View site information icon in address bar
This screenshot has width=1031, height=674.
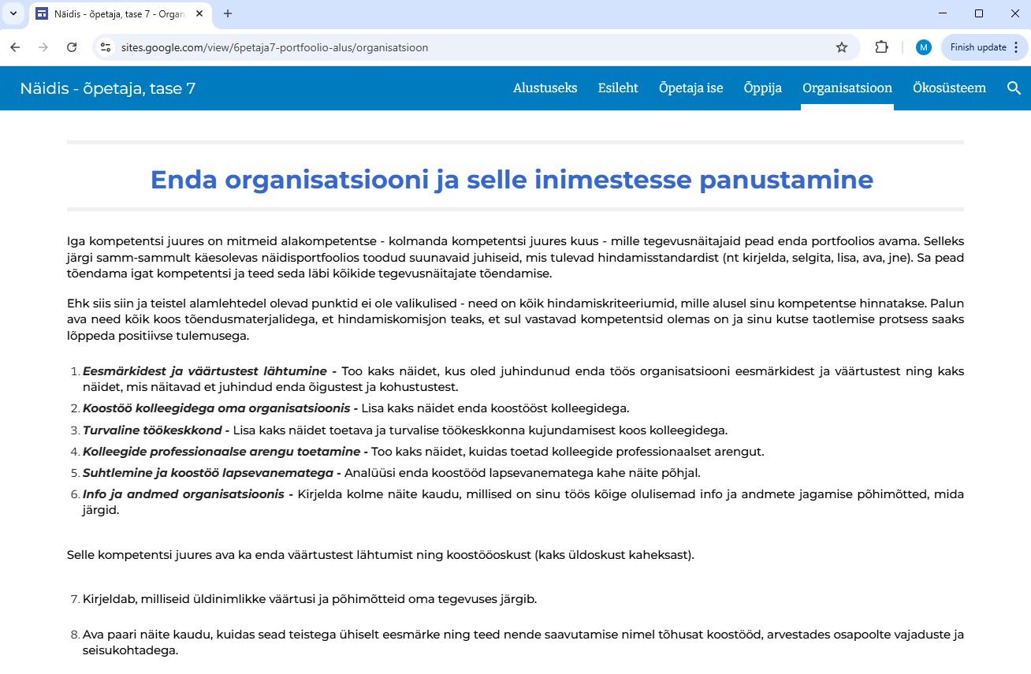106,47
